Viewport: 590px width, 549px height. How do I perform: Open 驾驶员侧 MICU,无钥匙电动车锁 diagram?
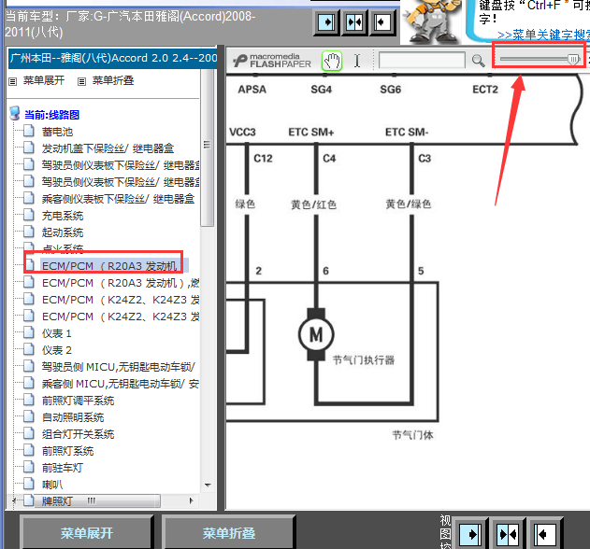(118, 367)
